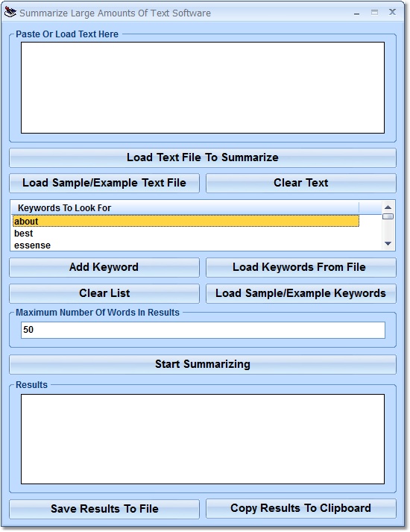Copy Results To Clipboard

301,508
